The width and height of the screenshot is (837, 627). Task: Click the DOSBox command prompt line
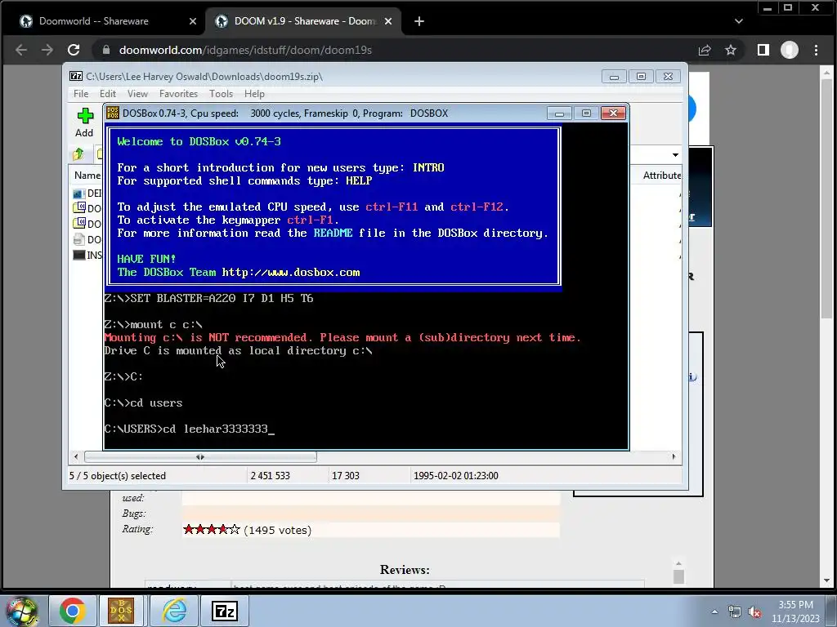190,429
